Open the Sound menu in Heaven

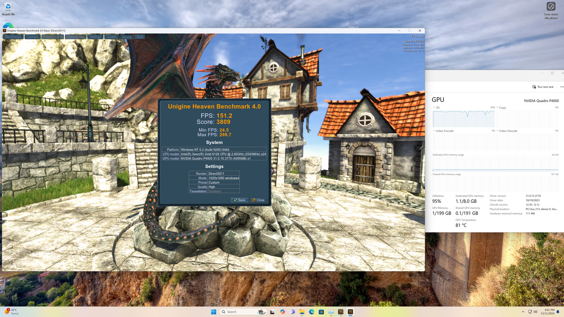click(127, 37)
